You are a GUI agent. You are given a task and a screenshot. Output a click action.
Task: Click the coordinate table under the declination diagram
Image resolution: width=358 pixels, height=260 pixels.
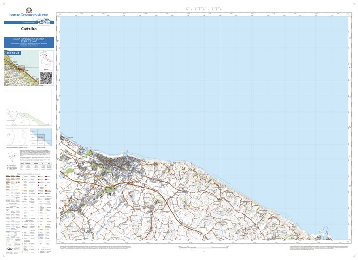[38, 166]
